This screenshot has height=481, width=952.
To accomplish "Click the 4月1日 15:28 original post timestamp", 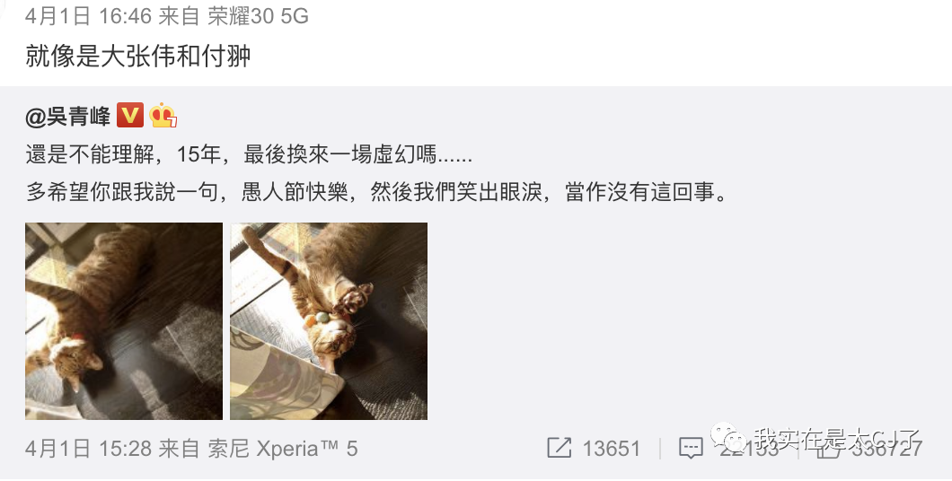I will (89, 449).
